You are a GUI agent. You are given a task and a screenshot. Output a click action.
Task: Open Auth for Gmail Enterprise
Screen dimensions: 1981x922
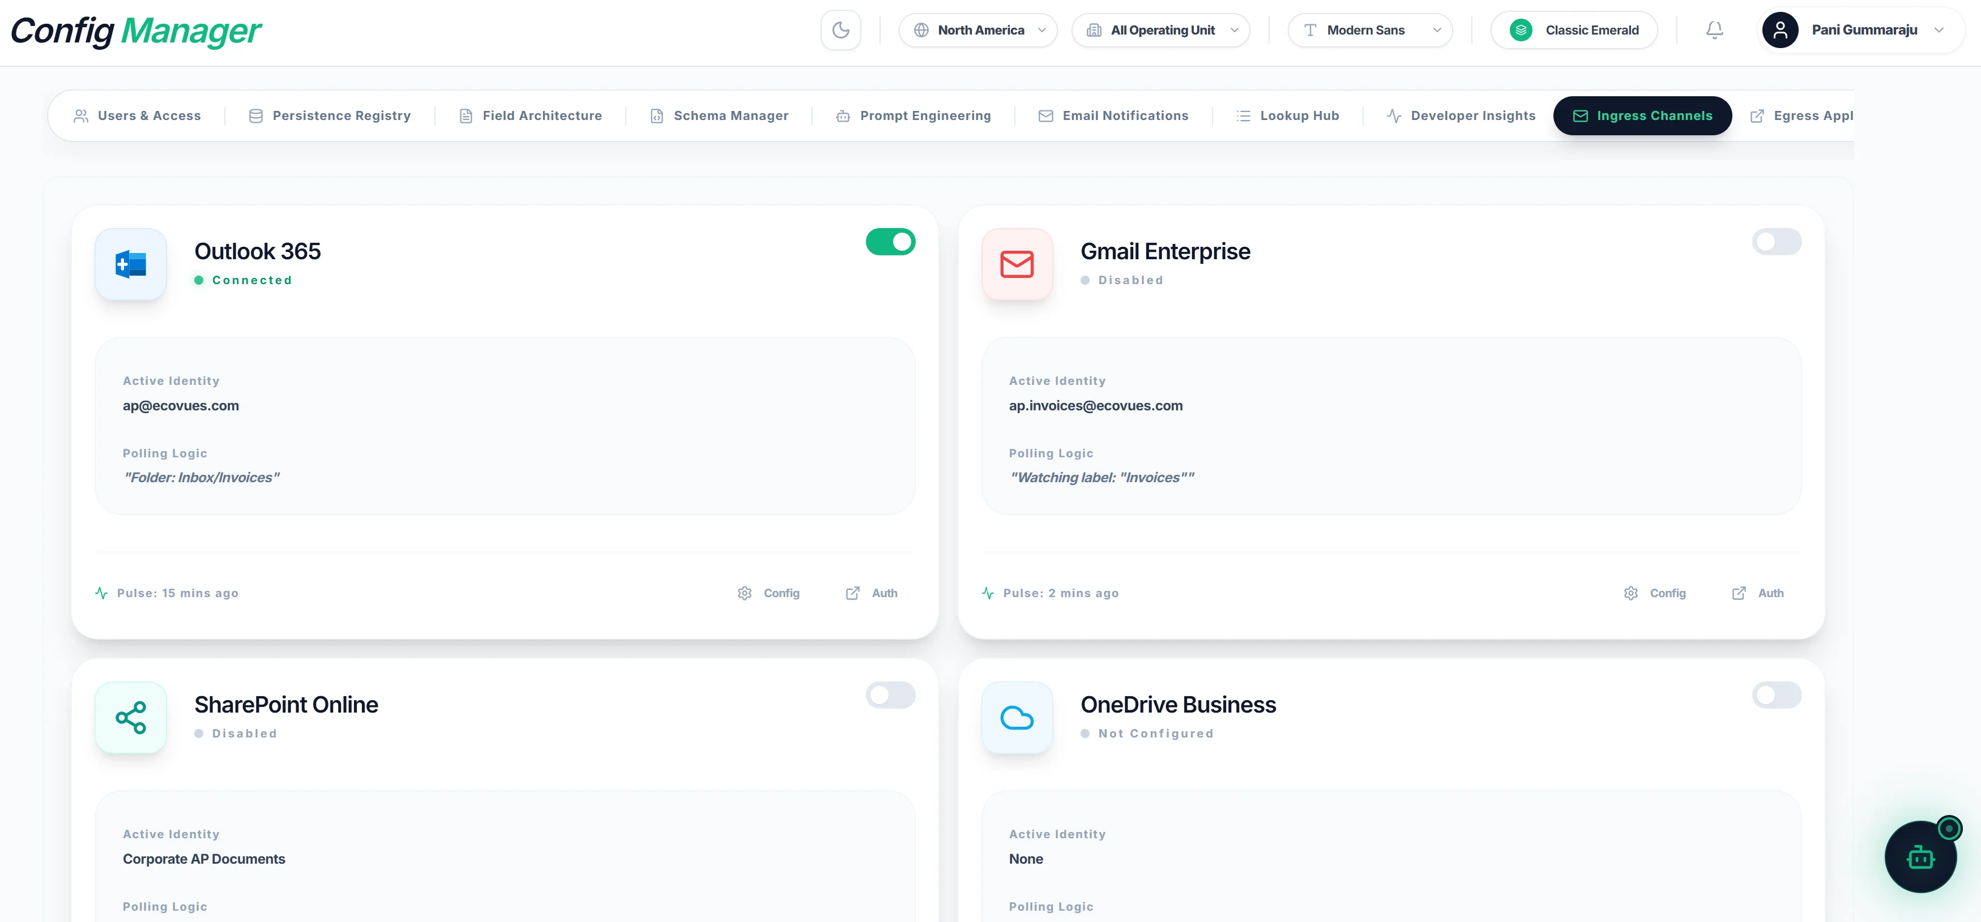1758,593
